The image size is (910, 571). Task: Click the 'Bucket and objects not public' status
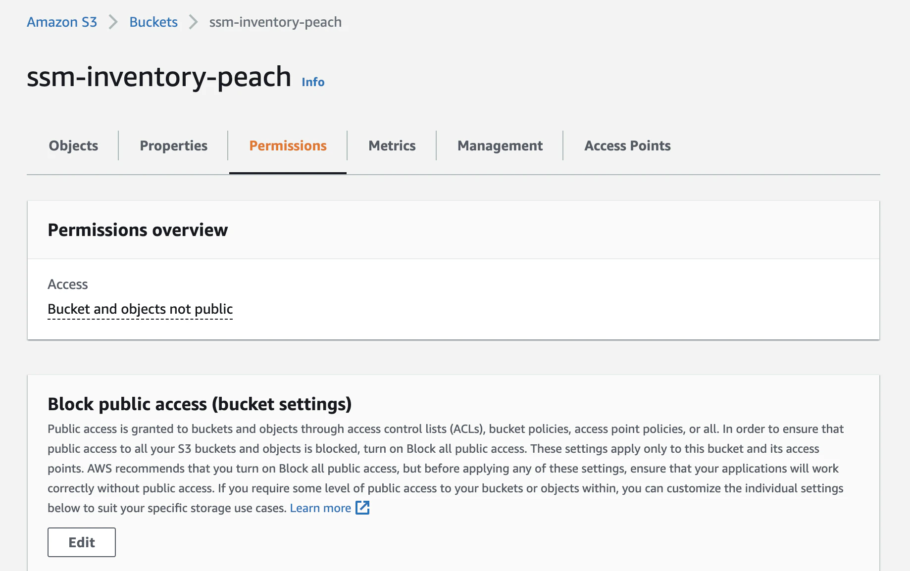click(x=140, y=309)
